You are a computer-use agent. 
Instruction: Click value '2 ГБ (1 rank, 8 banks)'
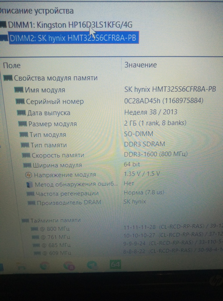point(155,123)
